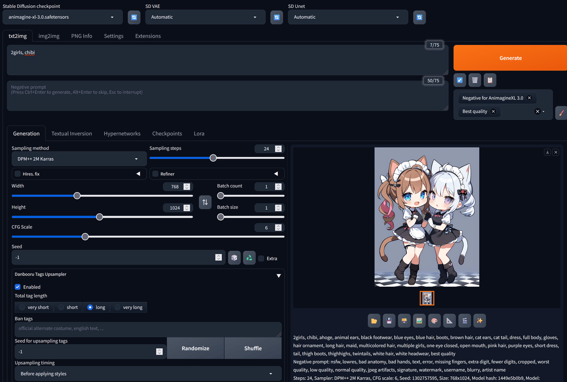The height and width of the screenshot is (382, 567).
Task: Remove the 'Best quality' style tag
Action: pos(493,111)
